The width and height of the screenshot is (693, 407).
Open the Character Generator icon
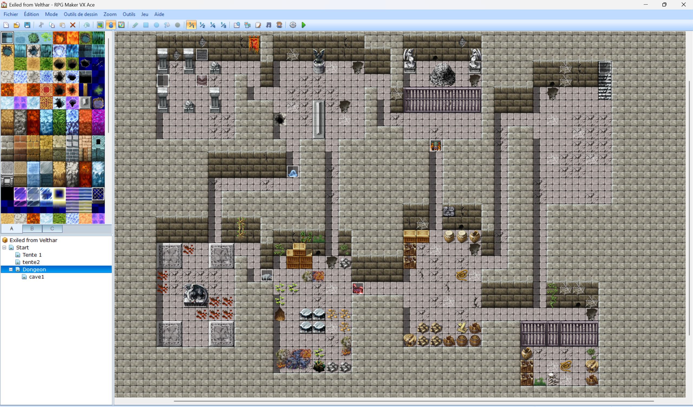click(x=279, y=25)
